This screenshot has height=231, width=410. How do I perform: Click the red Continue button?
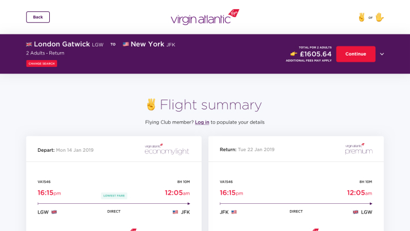pos(356,54)
